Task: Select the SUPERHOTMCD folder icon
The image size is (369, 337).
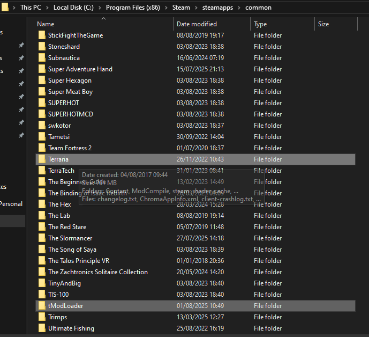Action: click(x=42, y=114)
